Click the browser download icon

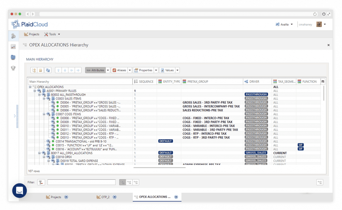coord(324,14)
